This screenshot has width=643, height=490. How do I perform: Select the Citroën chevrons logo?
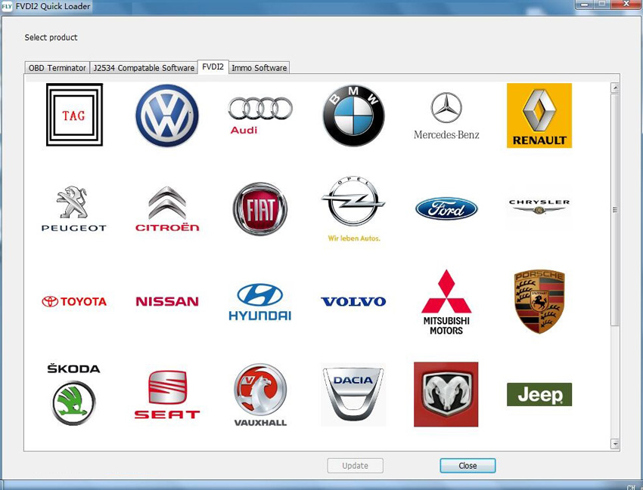pyautogui.click(x=167, y=209)
